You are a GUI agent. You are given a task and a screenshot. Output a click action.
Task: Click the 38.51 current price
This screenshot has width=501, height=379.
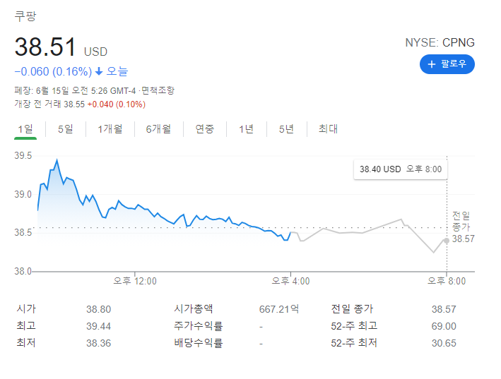pos(45,47)
